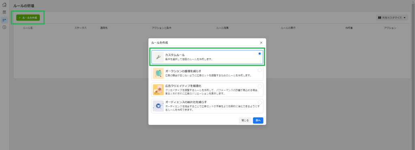Viewport: 415px width, 150px height.
Task: Click the 作成者 column header
Action: point(349,28)
